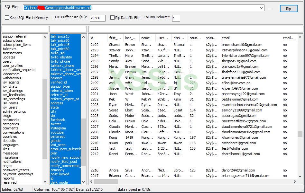Image resolution: width=305 pixels, height=193 pixels.
Task: Toggle the Rip Data To File checkbox
Action: pos(113,18)
